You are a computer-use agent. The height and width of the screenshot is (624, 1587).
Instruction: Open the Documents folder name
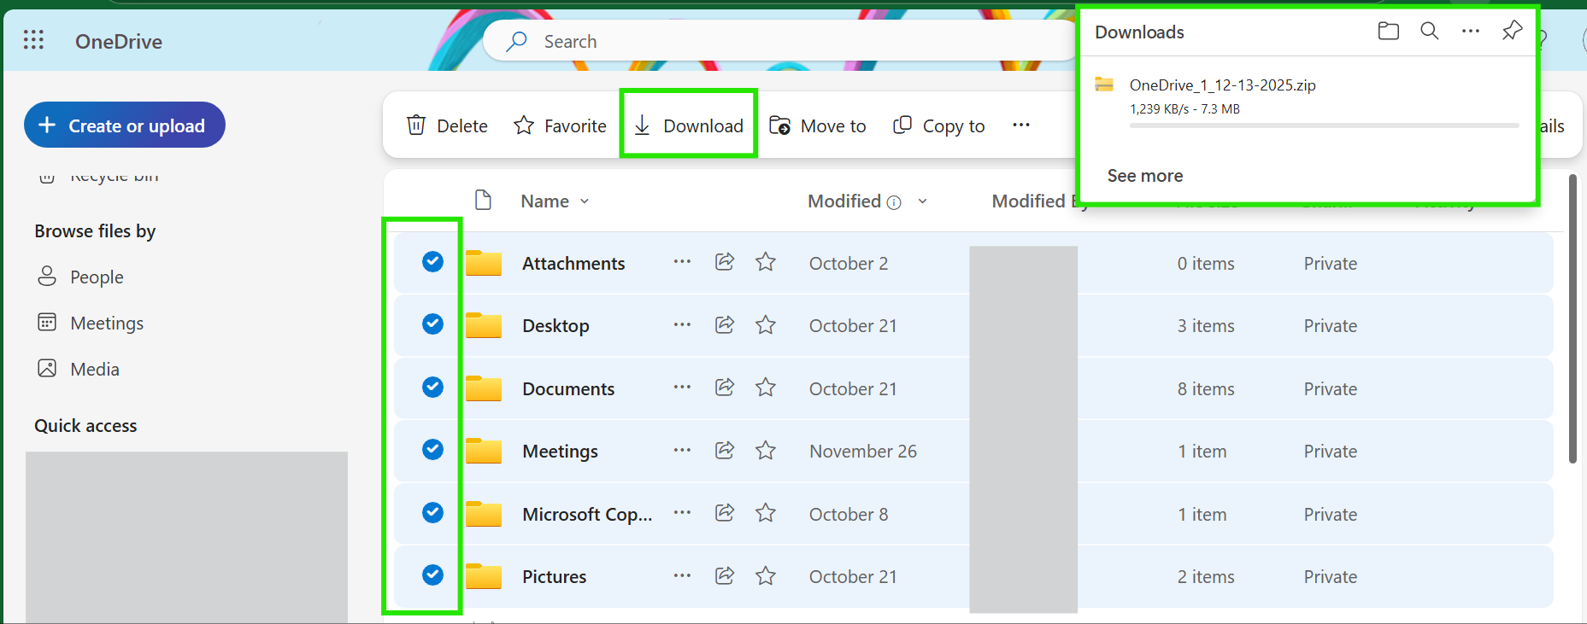click(568, 388)
